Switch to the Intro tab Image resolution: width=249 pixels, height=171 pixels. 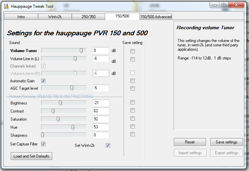pyautogui.click(x=21, y=16)
